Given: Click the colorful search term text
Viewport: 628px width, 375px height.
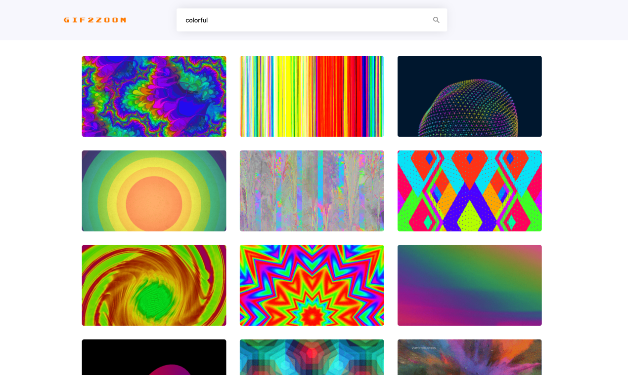Looking at the screenshot, I should (x=196, y=20).
